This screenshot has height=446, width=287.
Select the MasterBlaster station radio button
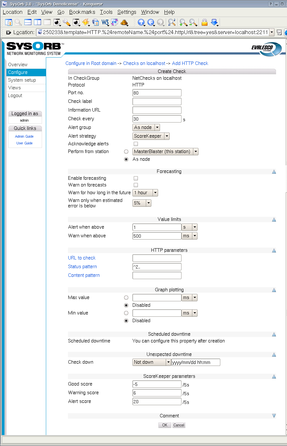coord(126,151)
